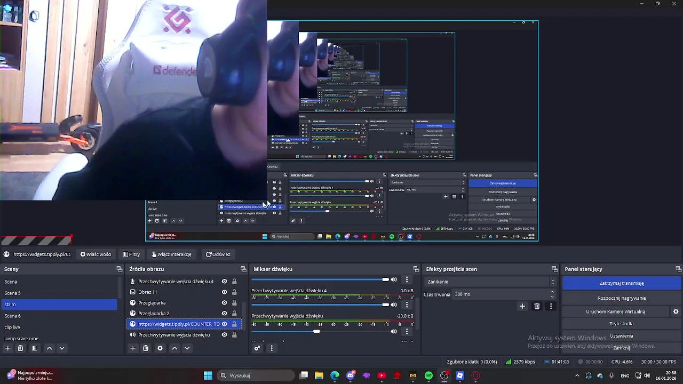683x384 pixels.
Task: Open advanced audio properties gears icon
Action: tap(257, 348)
